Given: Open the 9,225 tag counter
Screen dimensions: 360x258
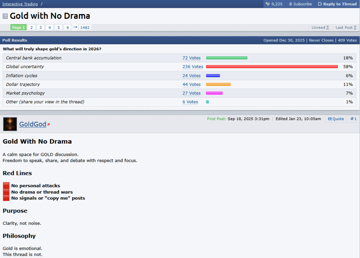Looking at the screenshot, I should [275, 4].
